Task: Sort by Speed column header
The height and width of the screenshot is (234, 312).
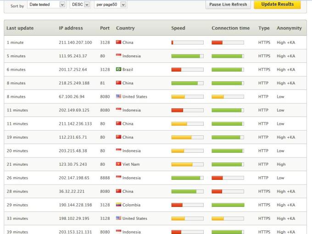Action: 178,28
